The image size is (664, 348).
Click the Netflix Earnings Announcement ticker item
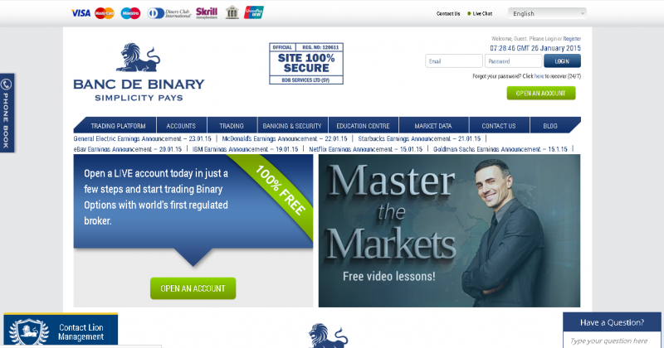click(x=365, y=149)
